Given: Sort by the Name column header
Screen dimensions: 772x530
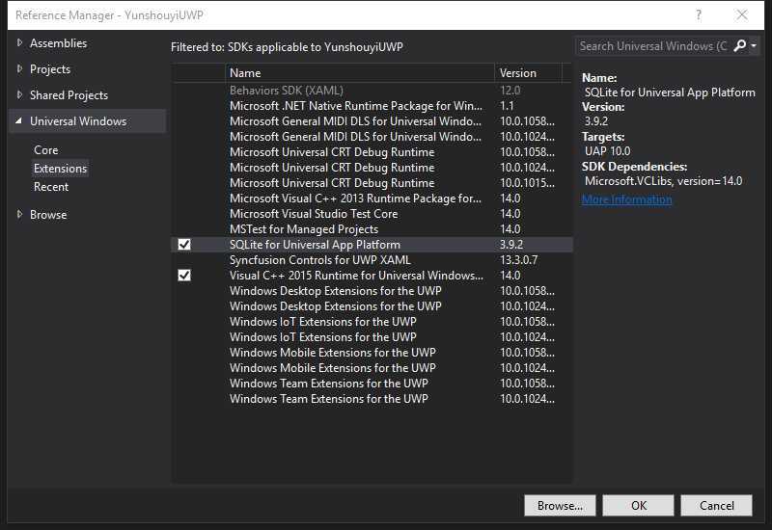Looking at the screenshot, I should [x=360, y=73].
